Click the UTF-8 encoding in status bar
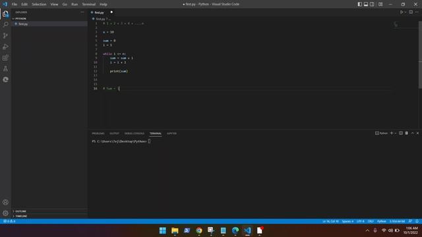The width and height of the screenshot is (422, 237). [x=361, y=221]
